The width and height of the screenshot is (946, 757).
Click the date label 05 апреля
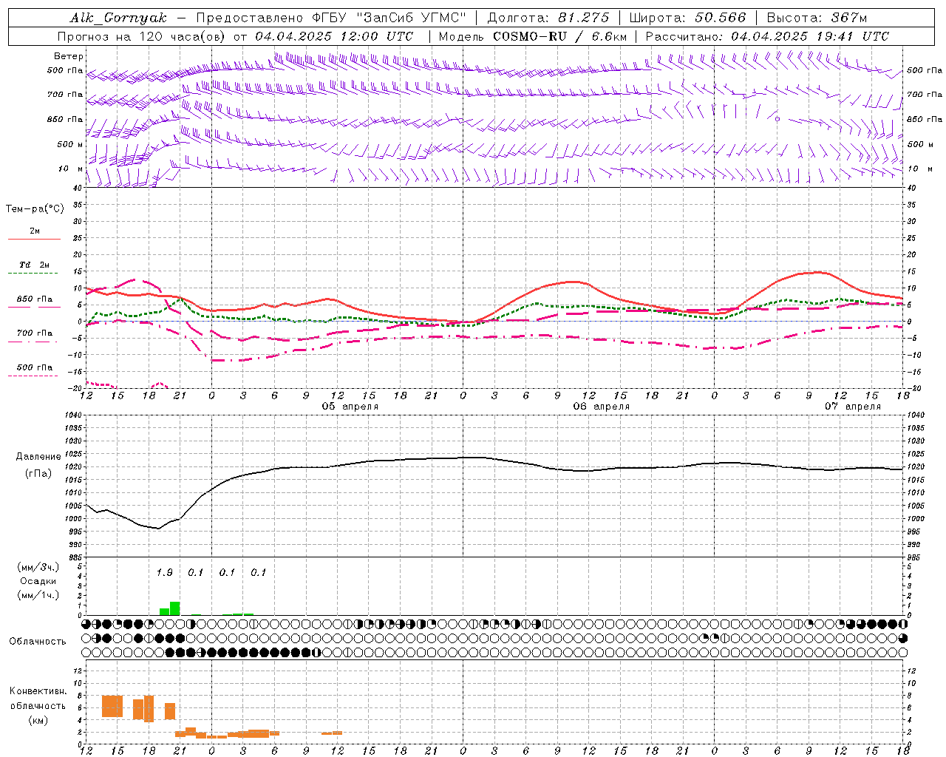(350, 407)
